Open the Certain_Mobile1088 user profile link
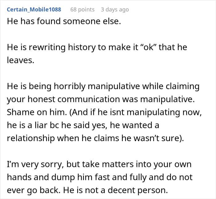 coord(34,10)
